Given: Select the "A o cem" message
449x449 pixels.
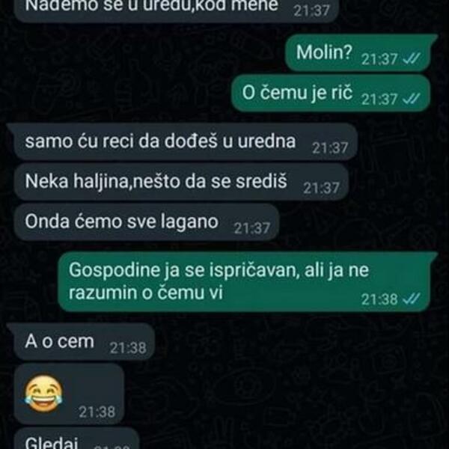Looking at the screenshot, I should 82,341.
